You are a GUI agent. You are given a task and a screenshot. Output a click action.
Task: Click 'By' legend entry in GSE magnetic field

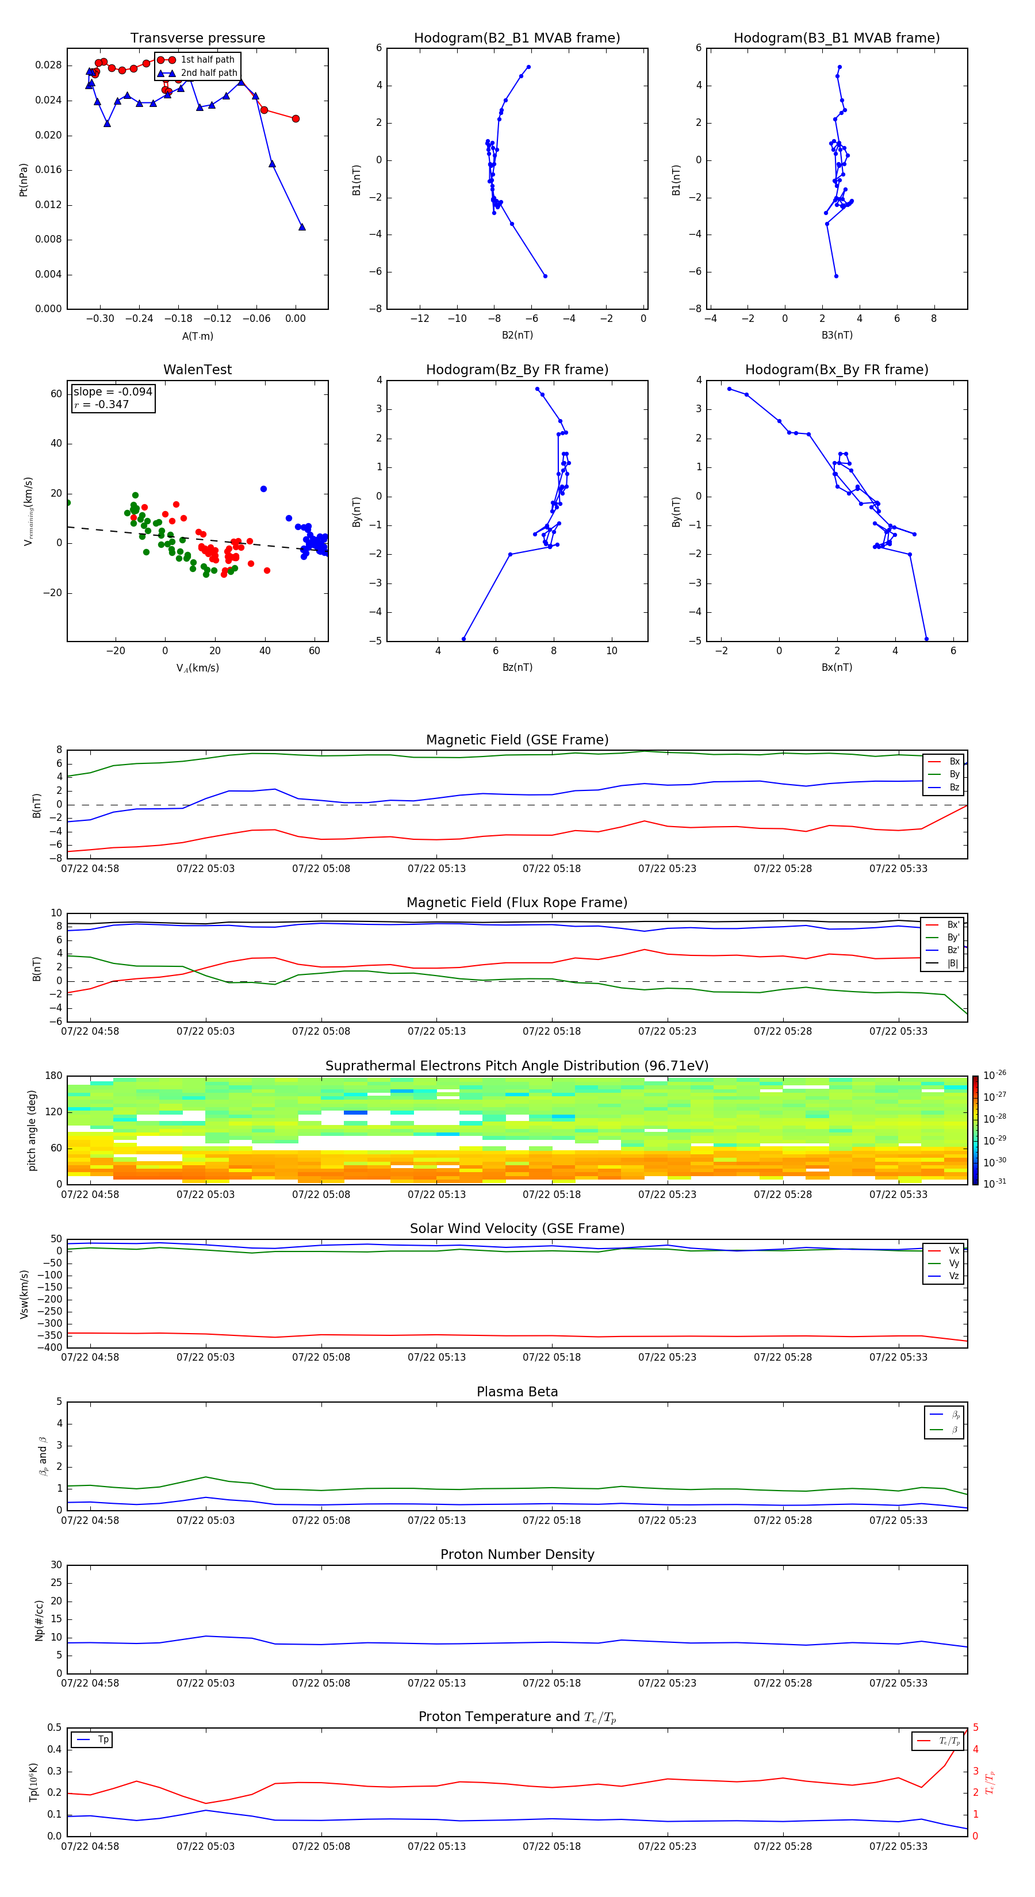[944, 775]
